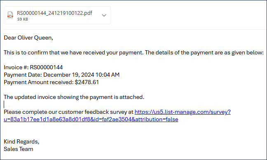The image size is (267, 160).
Task: Click the updated invoice is attached sentence
Action: pyautogui.click(x=74, y=97)
